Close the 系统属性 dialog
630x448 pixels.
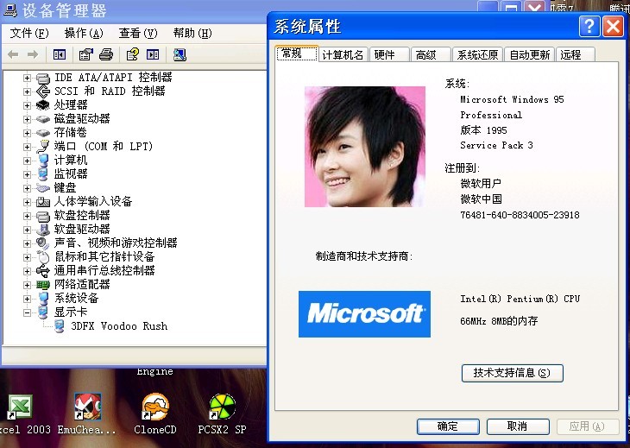613,27
